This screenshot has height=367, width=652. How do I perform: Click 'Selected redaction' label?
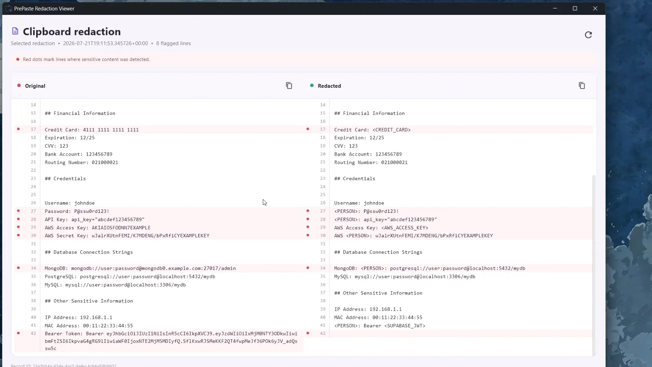[x=33, y=43]
